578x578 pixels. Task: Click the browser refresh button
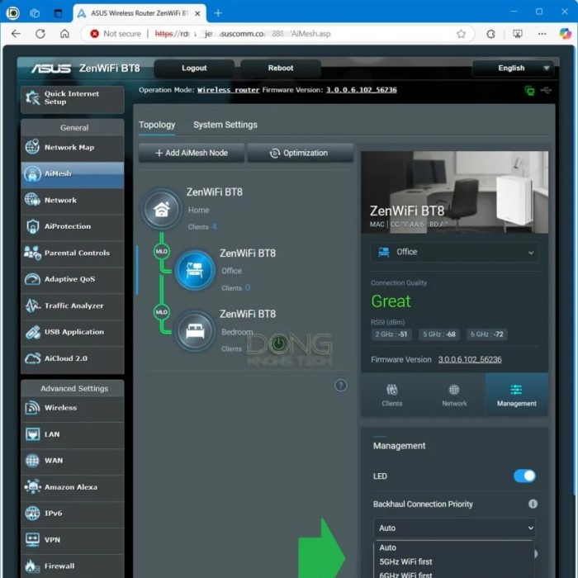point(40,34)
